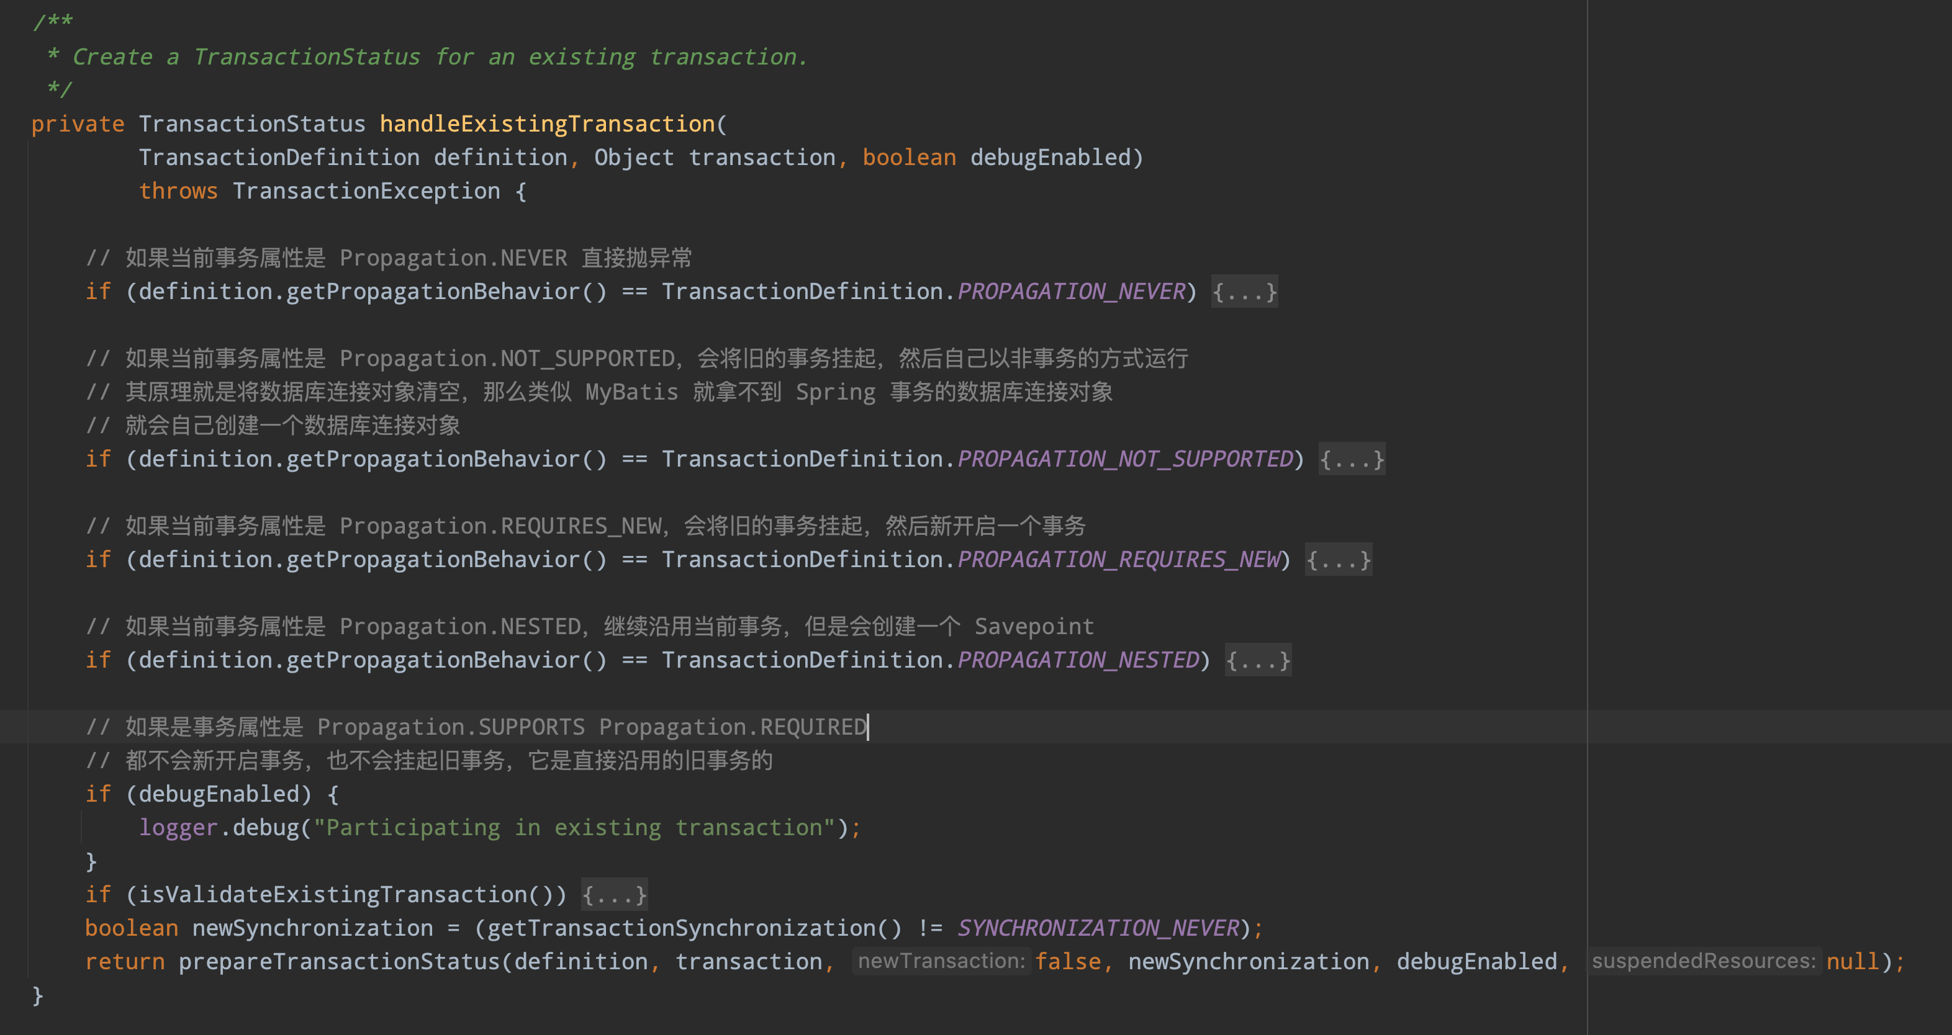Viewport: 1952px width, 1035px height.
Task: Click the PROPAGATION_NESTED constant reference
Action: 1078,660
